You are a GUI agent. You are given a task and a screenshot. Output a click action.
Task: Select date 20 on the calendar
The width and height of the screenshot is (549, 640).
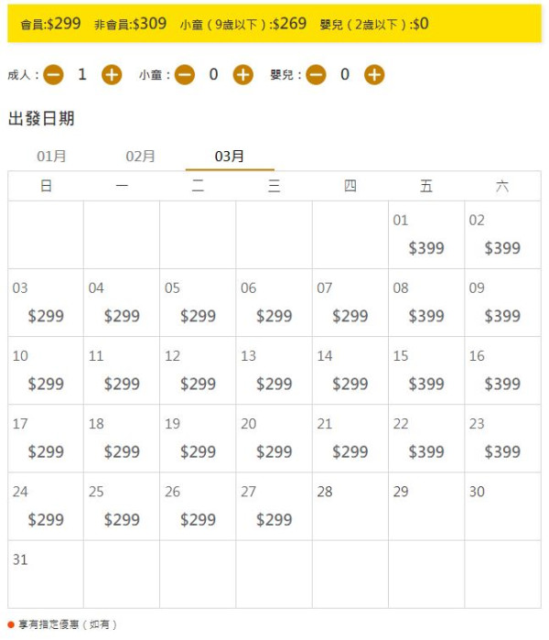point(274,439)
